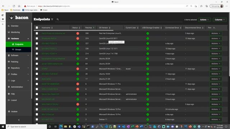Open the browser favorites star icon
This screenshot has height=129, width=230.
coord(201,6)
